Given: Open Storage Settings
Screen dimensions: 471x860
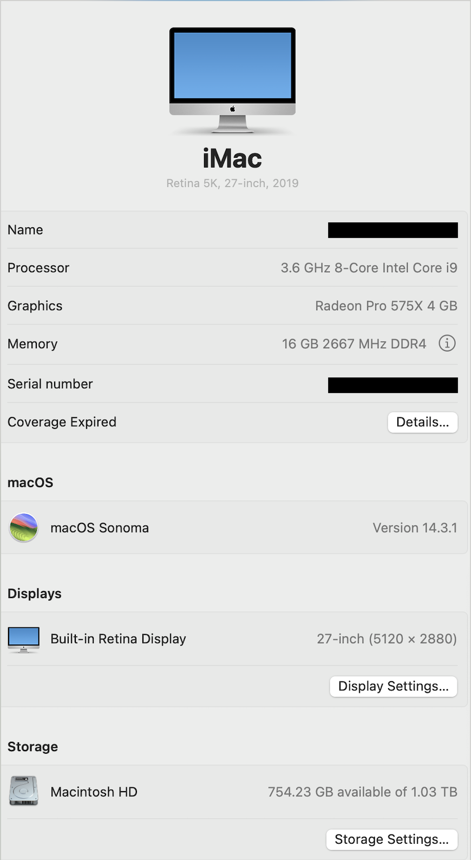Looking at the screenshot, I should point(391,839).
